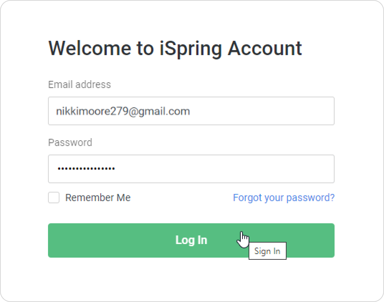Screen dimensions: 384x302
Task: Click the nikkimoore279@gmail.com text
Action: click(x=123, y=111)
